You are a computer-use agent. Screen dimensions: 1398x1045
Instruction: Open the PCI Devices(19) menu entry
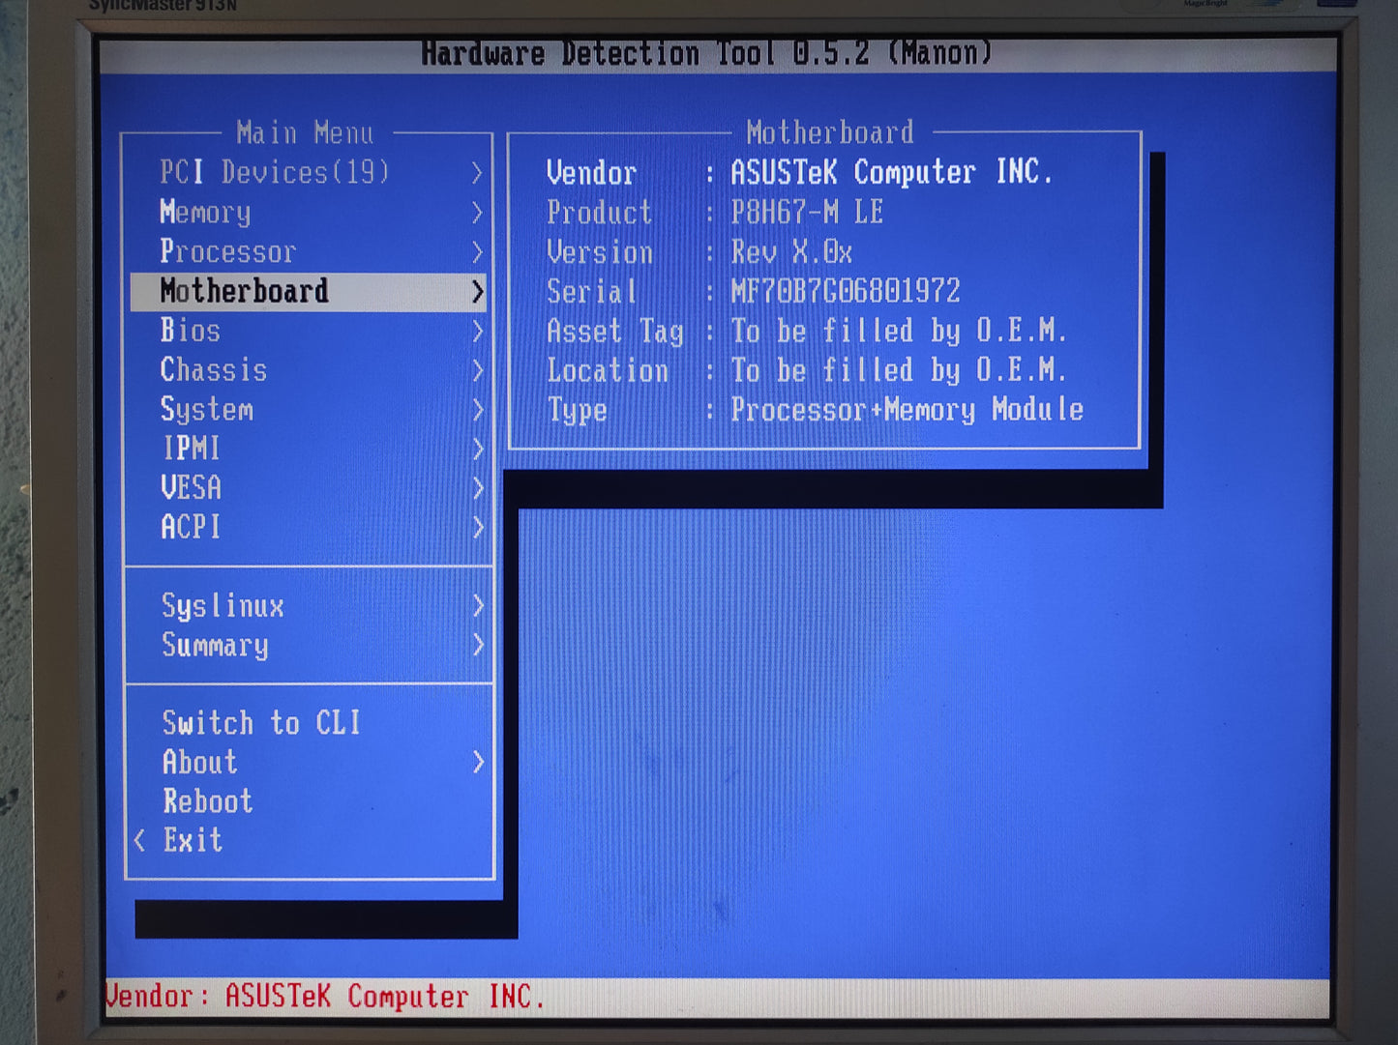(x=274, y=173)
